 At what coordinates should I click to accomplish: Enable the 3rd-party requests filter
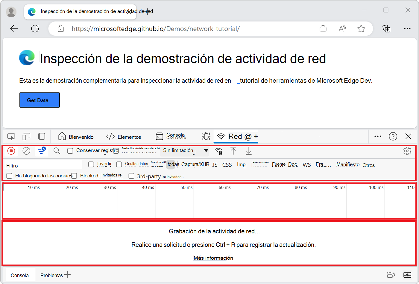131,176
